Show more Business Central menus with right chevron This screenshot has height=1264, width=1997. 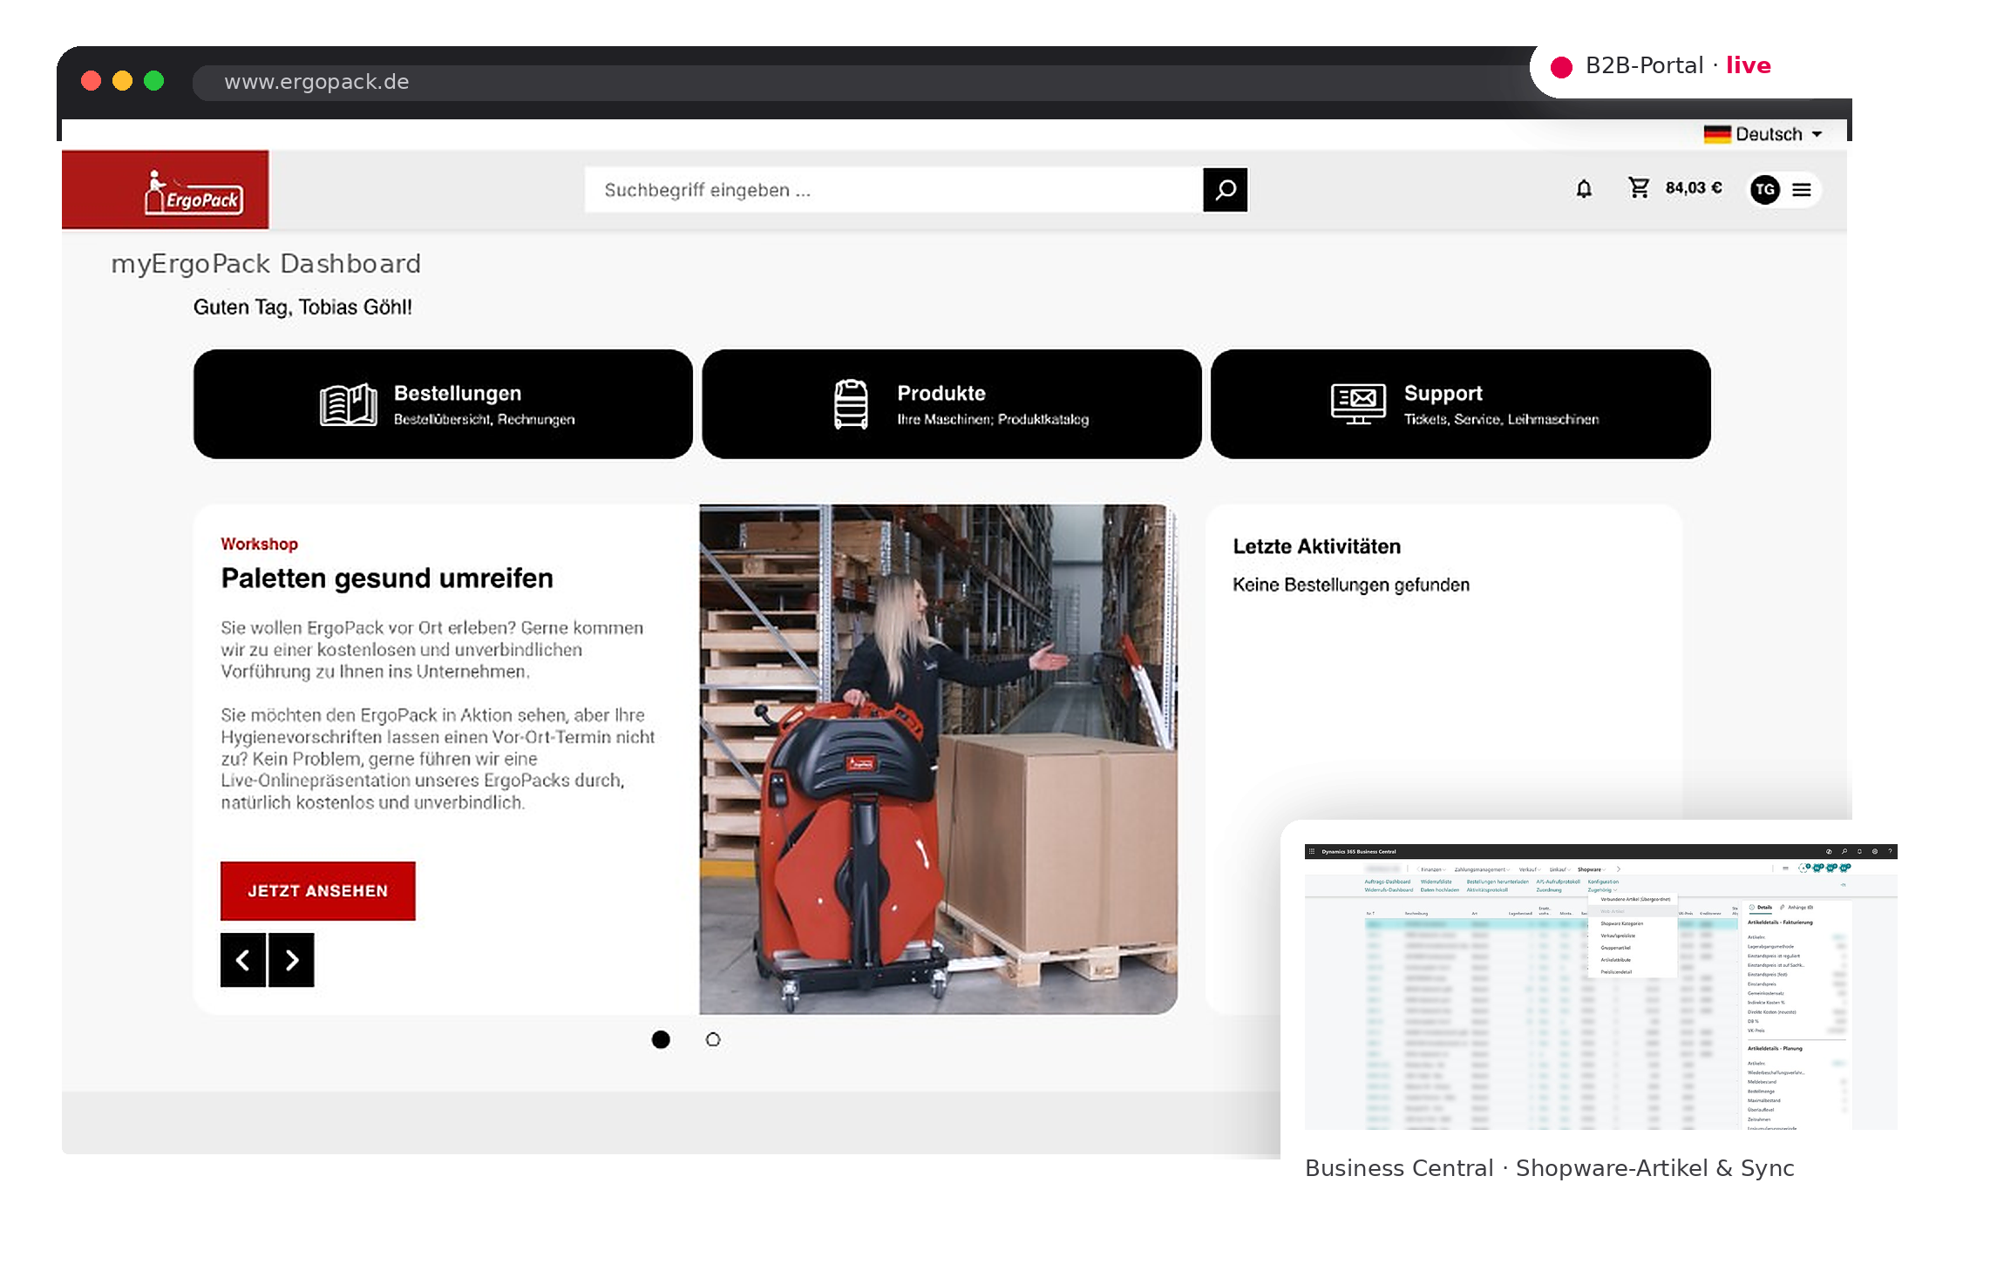click(1619, 869)
